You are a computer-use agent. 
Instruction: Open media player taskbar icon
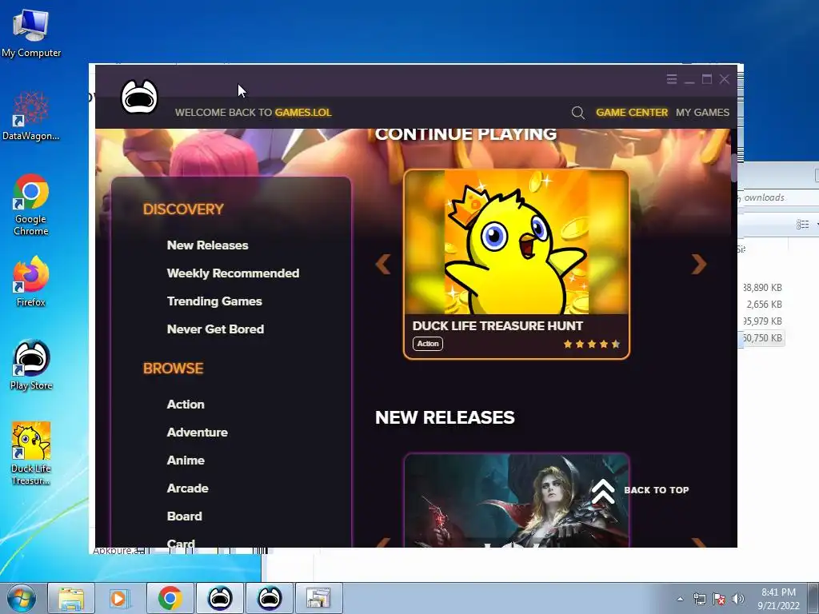pos(120,598)
